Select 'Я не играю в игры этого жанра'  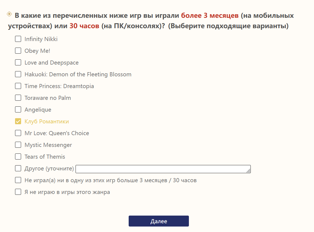tap(18, 192)
